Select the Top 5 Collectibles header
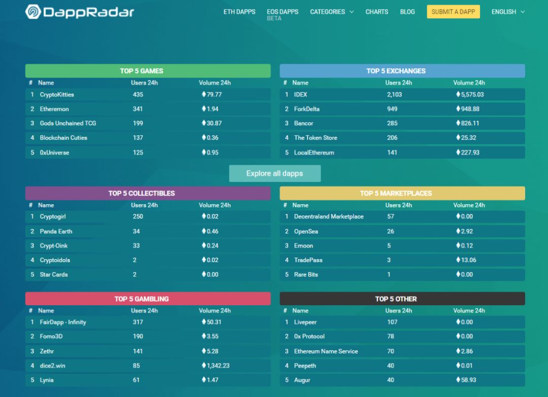 pyautogui.click(x=148, y=193)
